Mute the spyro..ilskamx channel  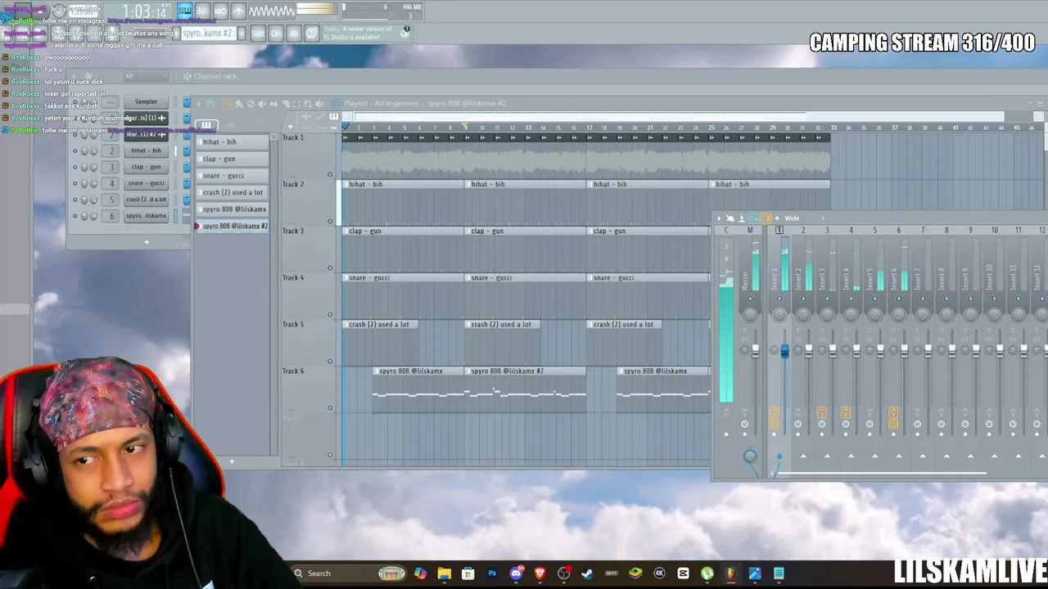coord(75,216)
